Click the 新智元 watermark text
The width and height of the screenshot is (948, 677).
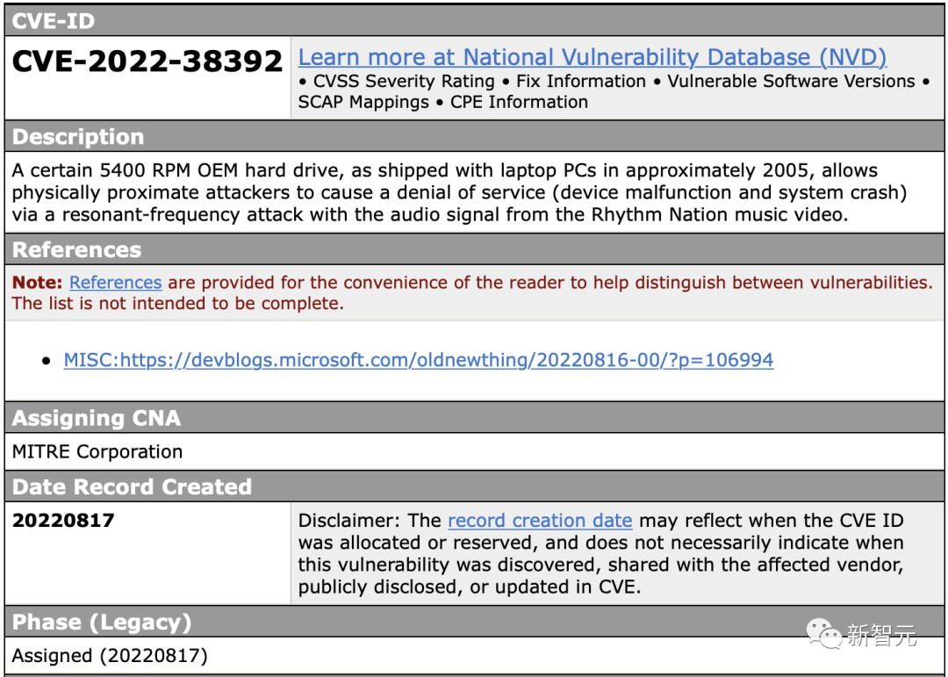point(881,635)
